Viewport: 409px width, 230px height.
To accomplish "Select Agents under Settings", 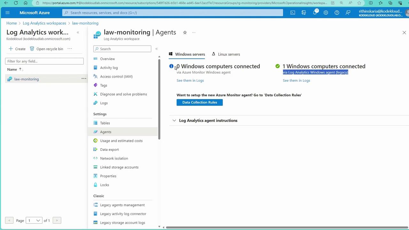I will (123, 132).
